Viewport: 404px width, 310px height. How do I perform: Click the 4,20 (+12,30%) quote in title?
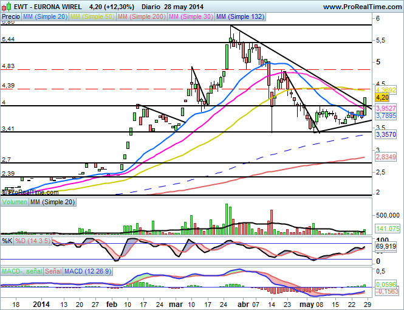pos(111,7)
